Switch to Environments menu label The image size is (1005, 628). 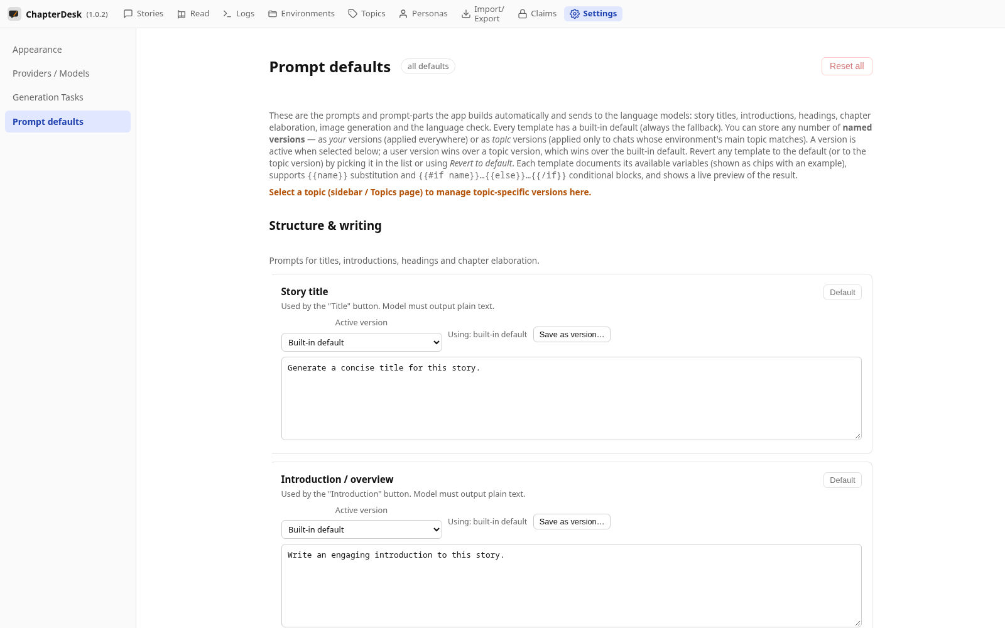[x=308, y=14]
